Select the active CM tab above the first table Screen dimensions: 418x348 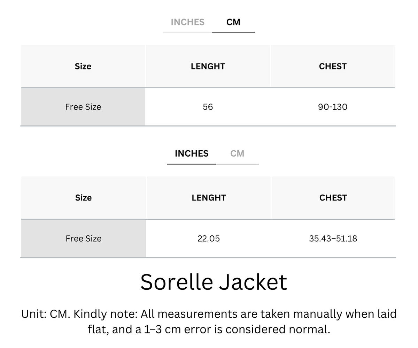233,22
